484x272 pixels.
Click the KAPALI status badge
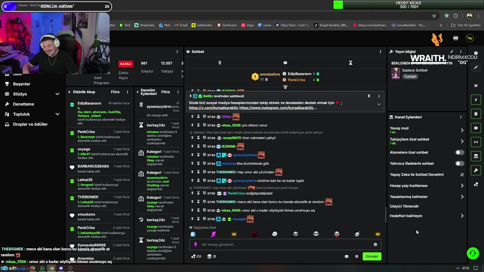click(x=126, y=64)
